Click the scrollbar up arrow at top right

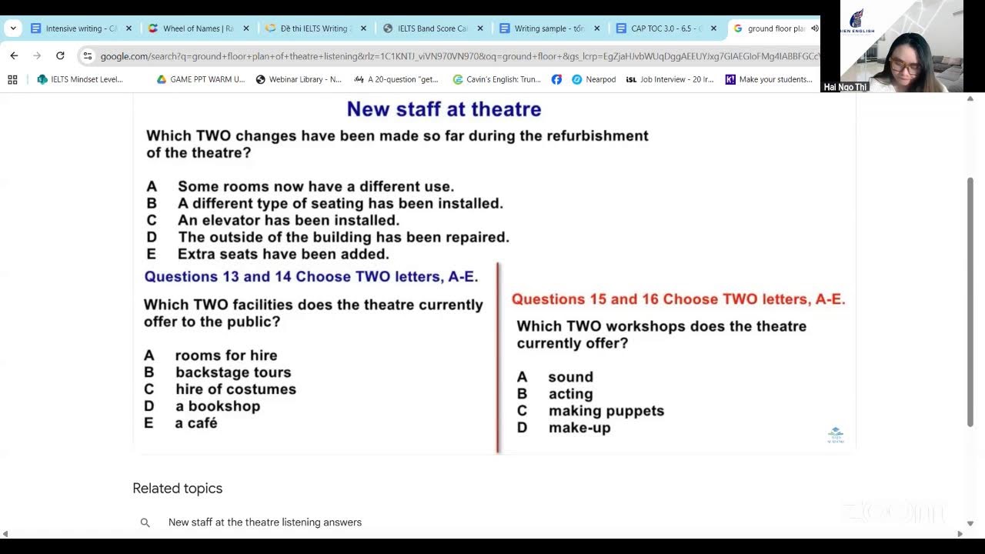[970, 98]
